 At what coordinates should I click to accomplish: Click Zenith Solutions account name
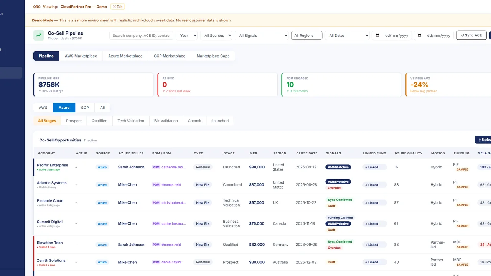coord(51,260)
